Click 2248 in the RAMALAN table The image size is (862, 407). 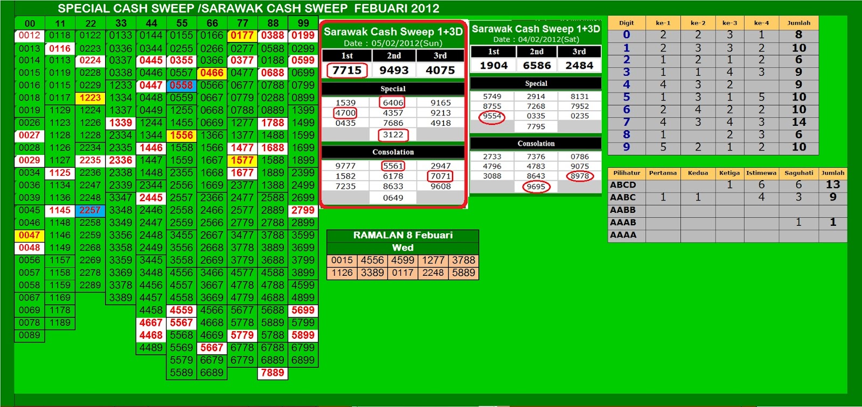click(433, 273)
